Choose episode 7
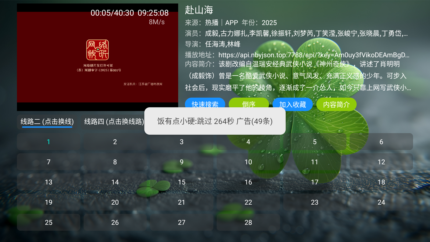Viewport: 430px width, 242px height. 49,162
